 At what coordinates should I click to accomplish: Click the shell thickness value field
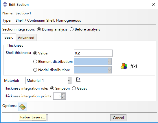pos(93,53)
